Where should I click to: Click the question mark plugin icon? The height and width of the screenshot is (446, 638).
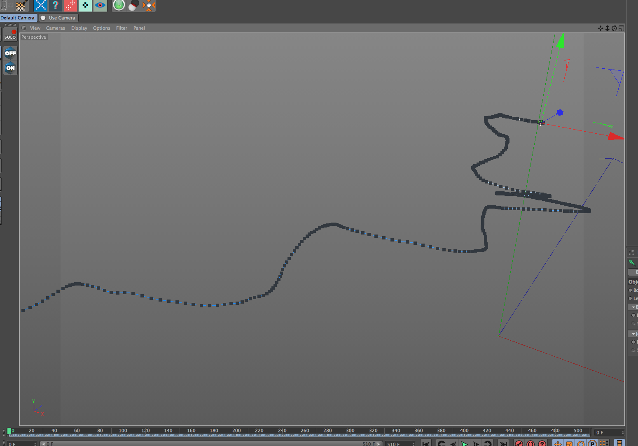coord(55,5)
